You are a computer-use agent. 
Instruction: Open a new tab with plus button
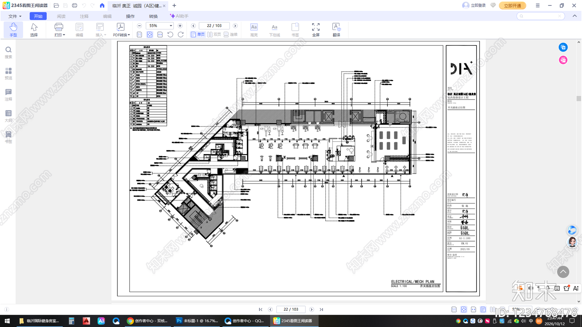[174, 5]
